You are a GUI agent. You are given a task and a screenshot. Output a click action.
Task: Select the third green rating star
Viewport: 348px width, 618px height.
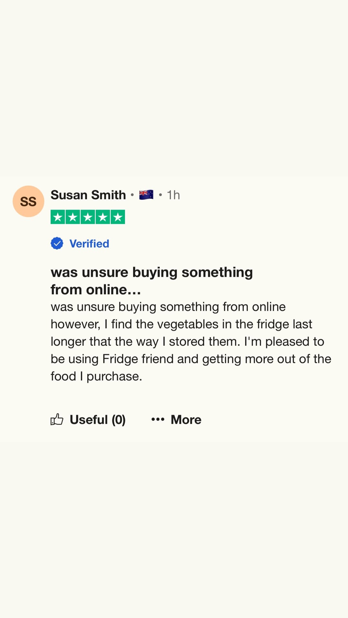[x=88, y=217]
